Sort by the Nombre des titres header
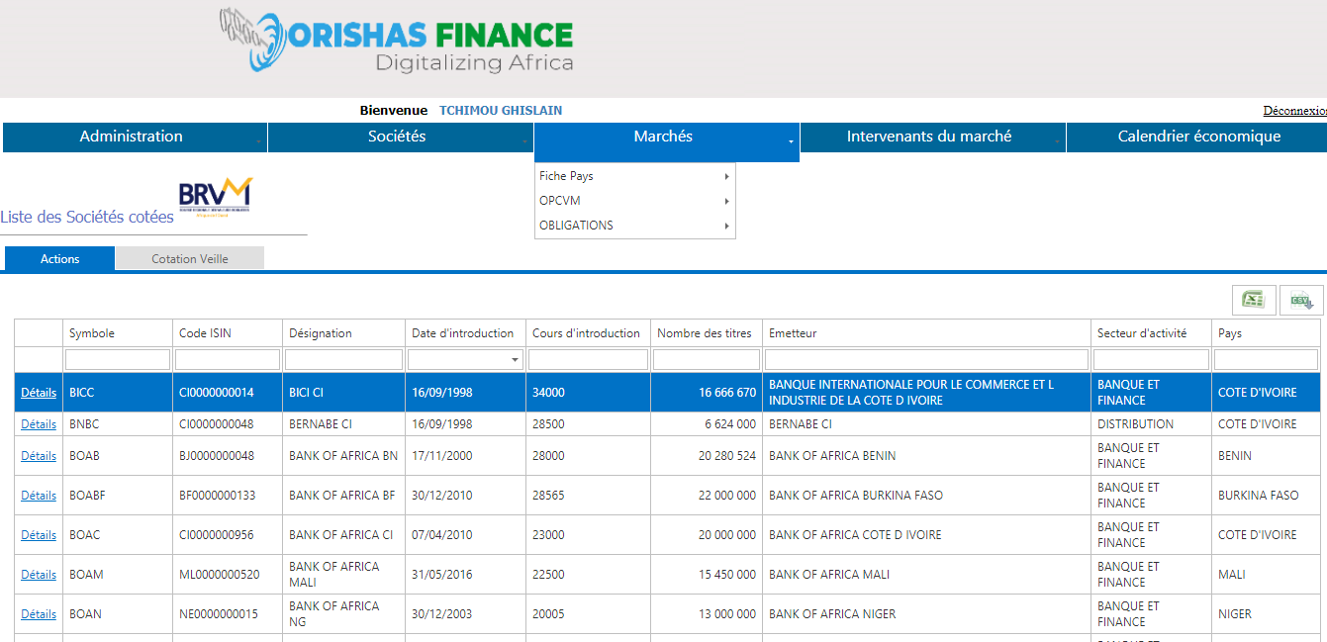This screenshot has height=642, width=1327. coord(705,333)
